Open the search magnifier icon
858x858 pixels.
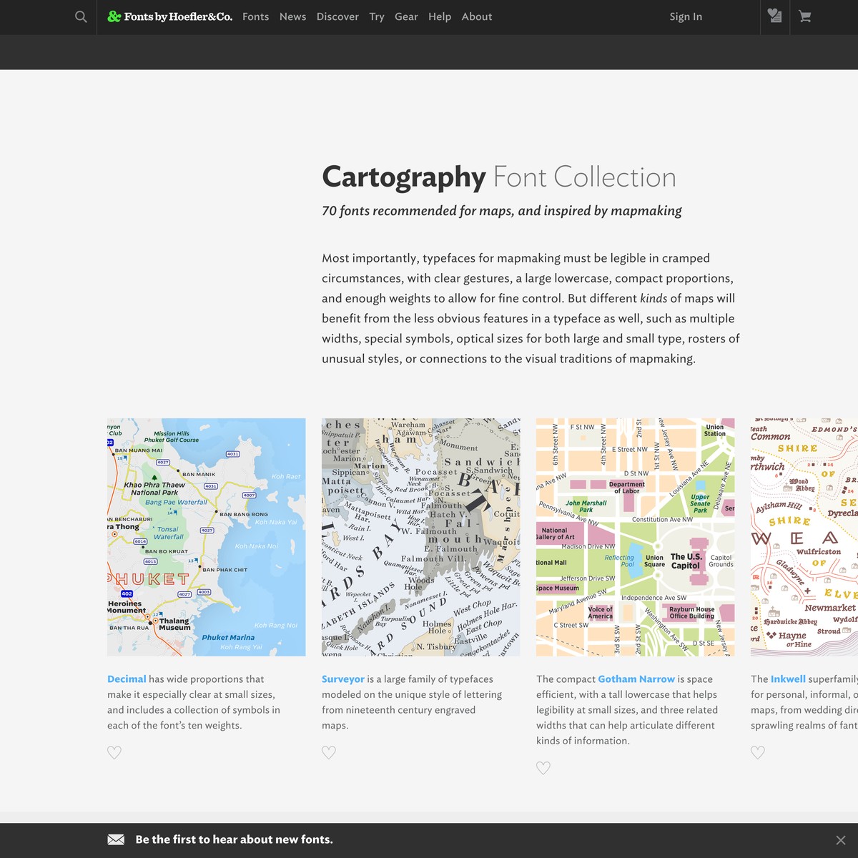(x=81, y=16)
